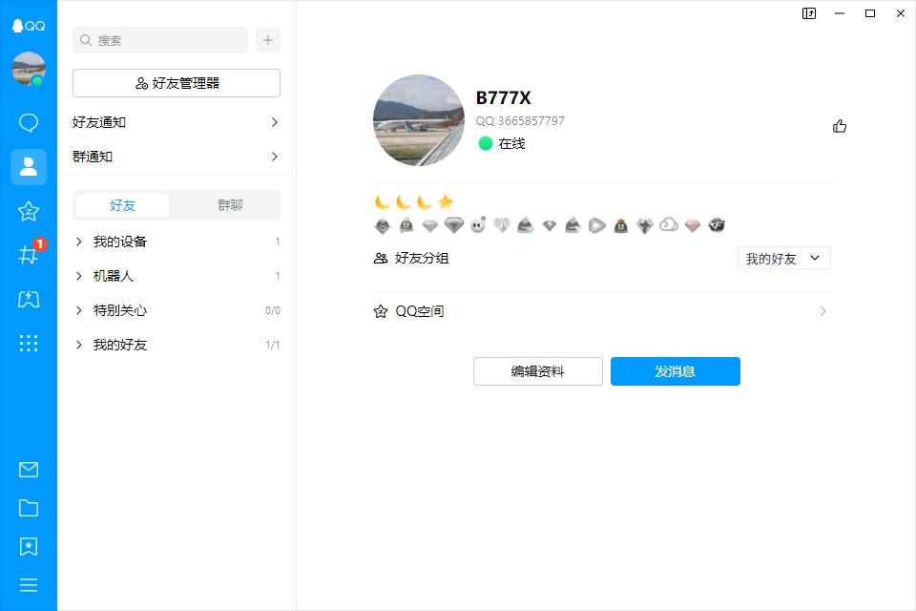
Task: Expand the 机器人 group
Action: (113, 276)
